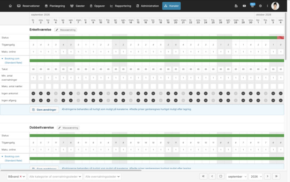This screenshot has height=182, width=290.
Task: Click Enkeltværelse green Status bar
Action: pyautogui.click(x=153, y=38)
